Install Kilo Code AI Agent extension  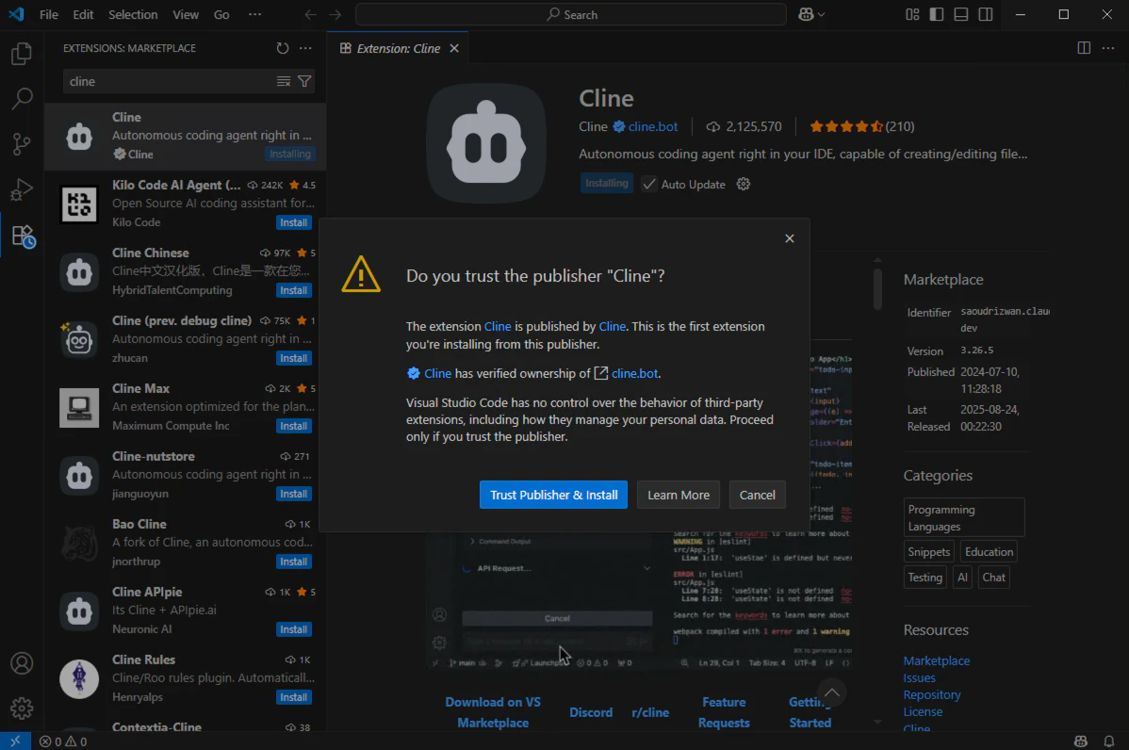[x=294, y=222]
